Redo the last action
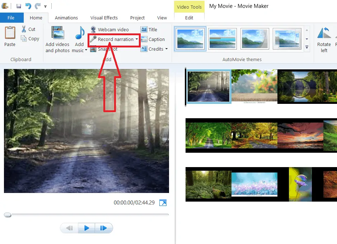The height and width of the screenshot is (244, 337). [x=38, y=6]
